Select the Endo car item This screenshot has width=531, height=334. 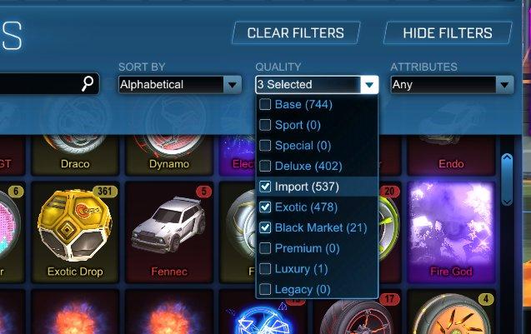pos(451,155)
